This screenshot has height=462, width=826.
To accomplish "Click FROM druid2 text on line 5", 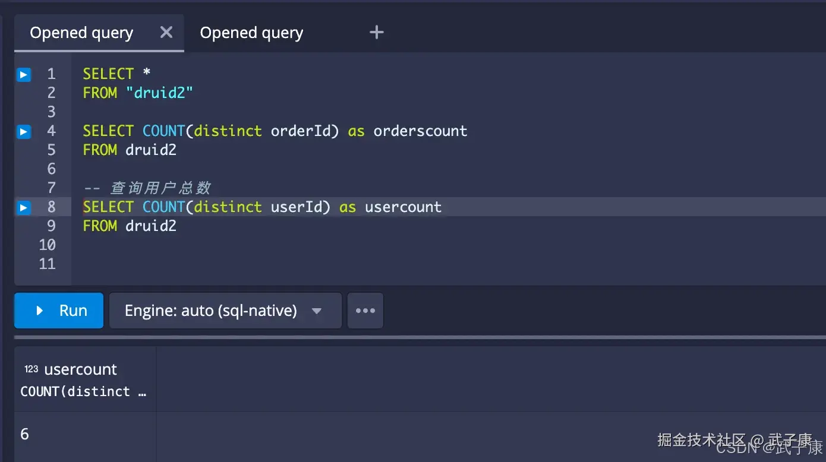I will point(130,150).
